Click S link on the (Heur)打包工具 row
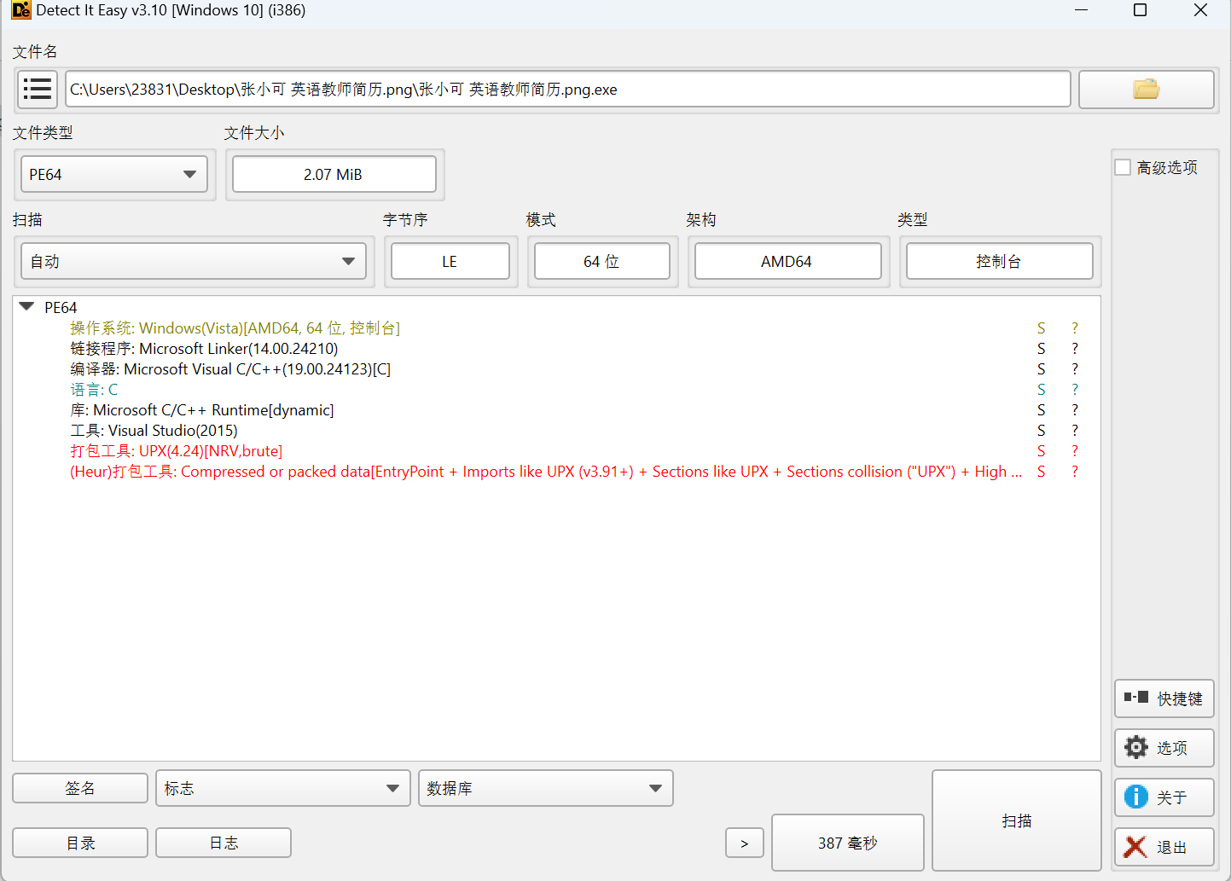The image size is (1231, 881). click(x=1041, y=472)
